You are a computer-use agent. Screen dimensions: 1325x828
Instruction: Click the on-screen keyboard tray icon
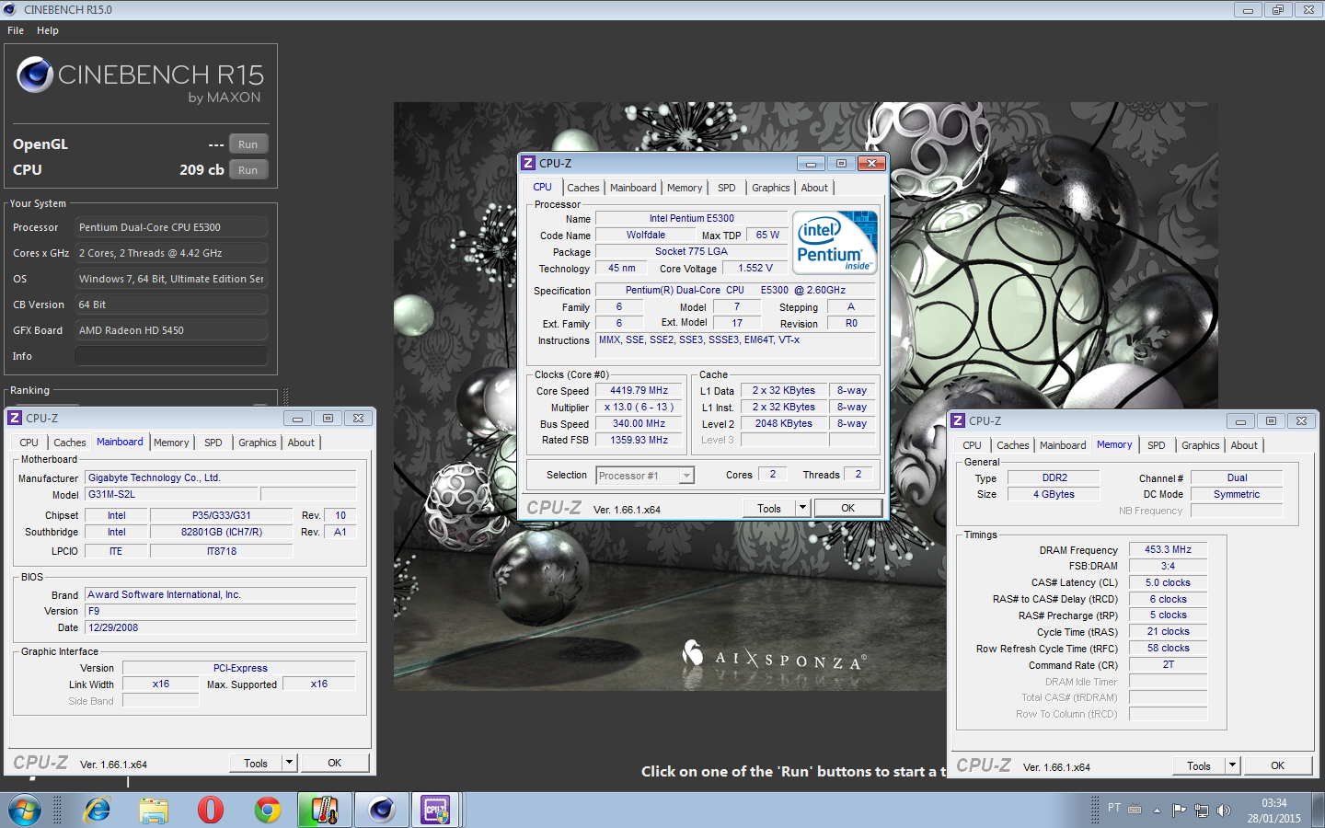click(1135, 811)
